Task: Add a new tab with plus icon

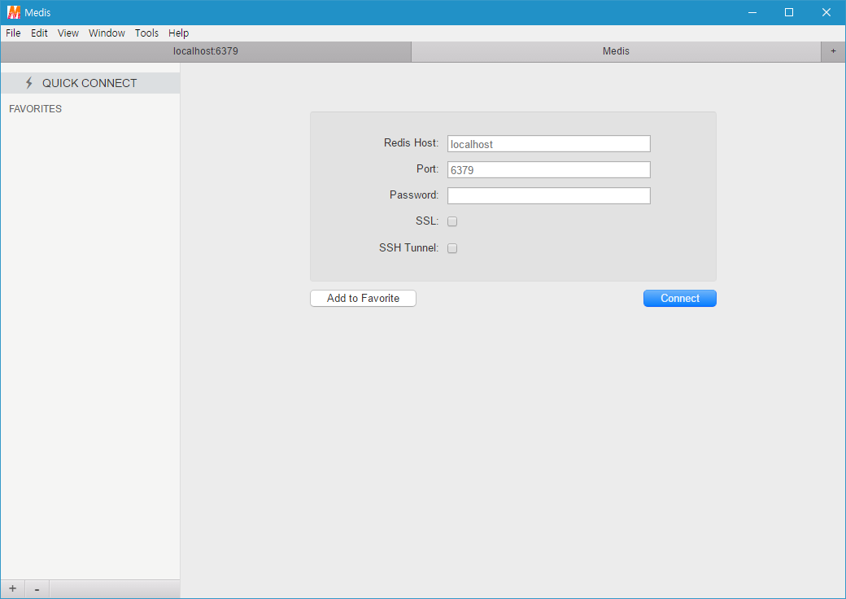Action: (x=833, y=51)
